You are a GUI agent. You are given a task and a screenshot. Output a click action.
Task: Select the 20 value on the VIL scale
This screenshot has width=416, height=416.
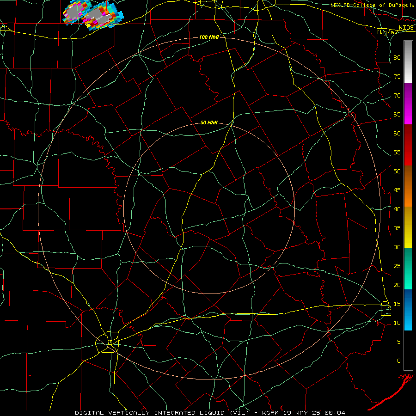(397, 285)
